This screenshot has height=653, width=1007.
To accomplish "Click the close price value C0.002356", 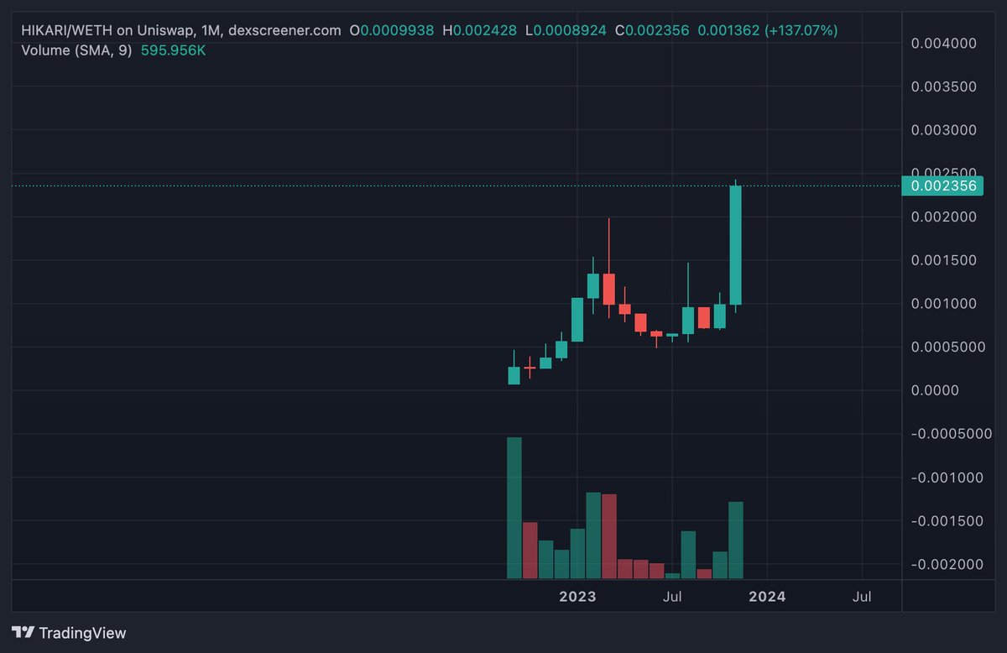I will (652, 30).
